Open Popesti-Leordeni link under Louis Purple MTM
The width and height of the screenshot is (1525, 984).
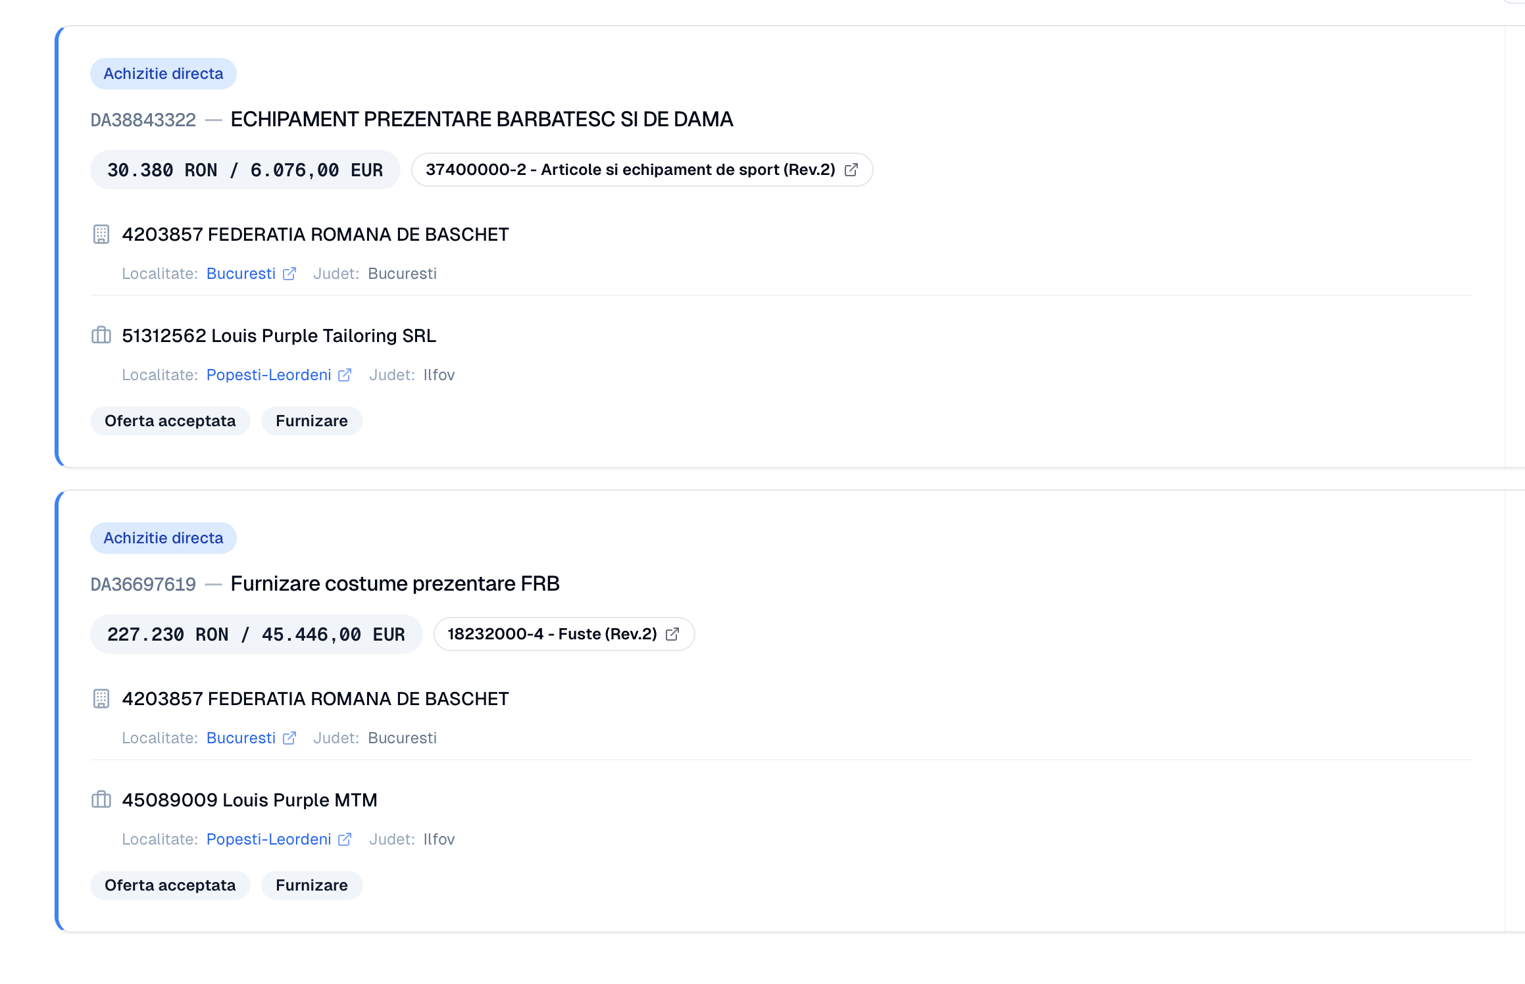(268, 839)
